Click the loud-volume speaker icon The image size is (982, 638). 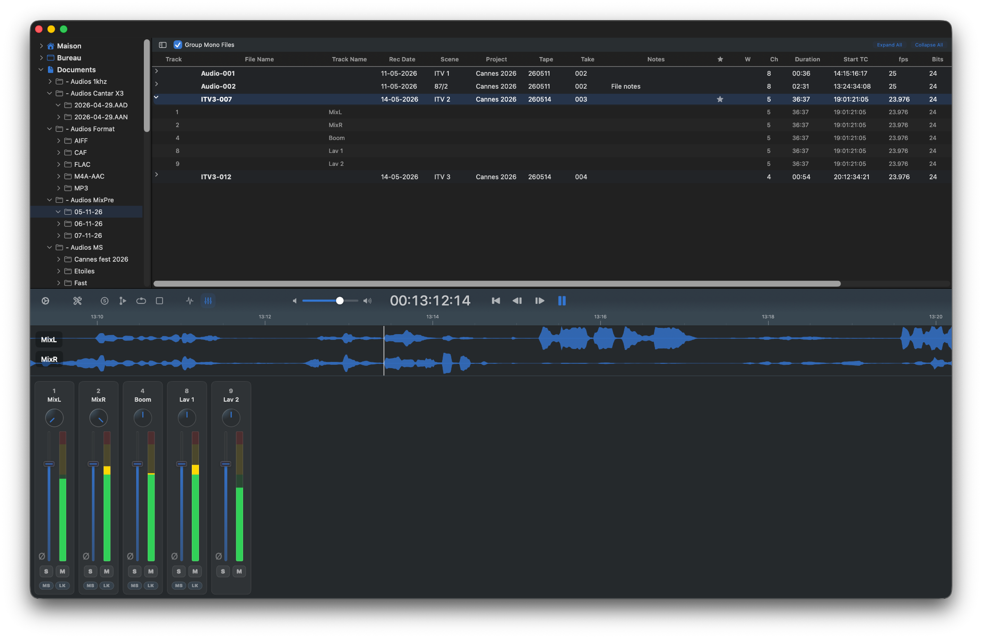(367, 301)
